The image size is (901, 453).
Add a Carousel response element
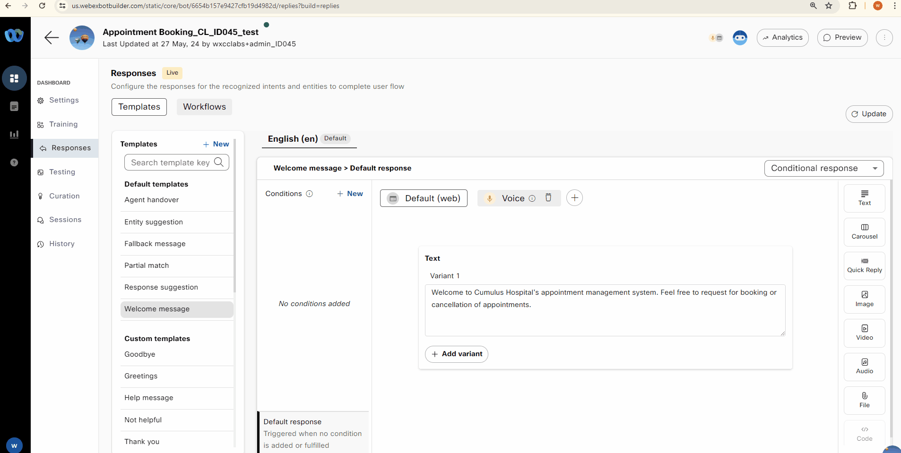[864, 231]
